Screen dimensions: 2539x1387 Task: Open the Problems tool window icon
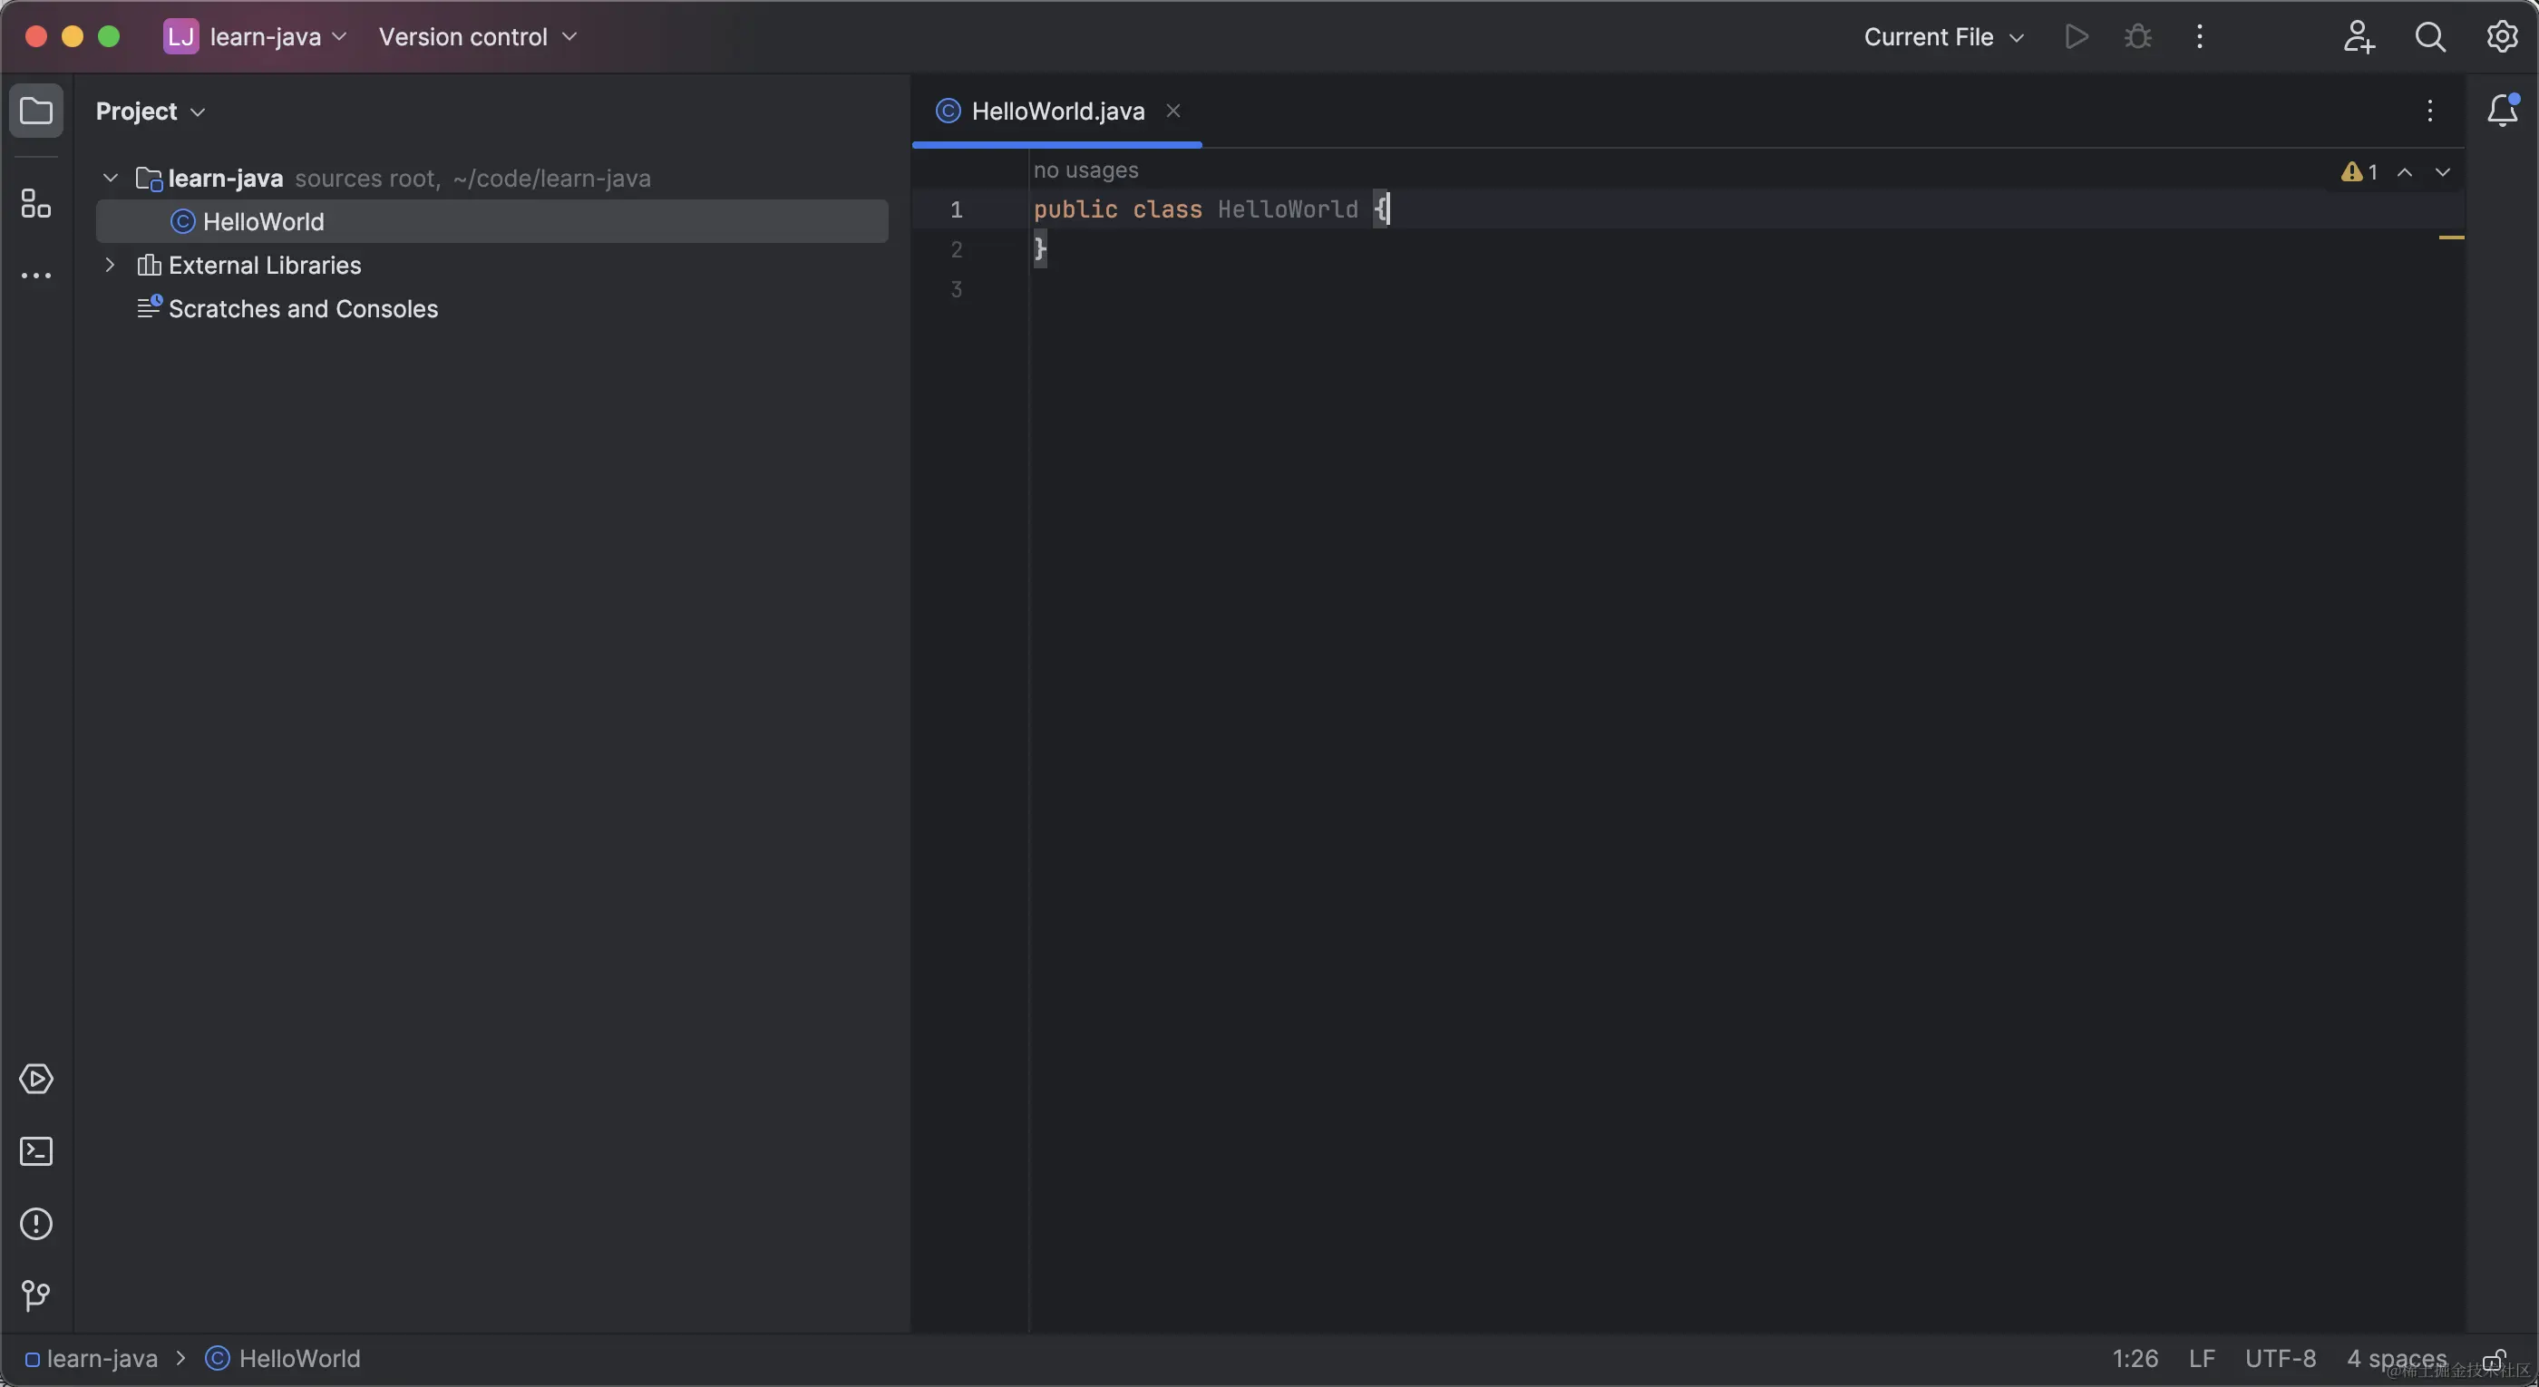coord(35,1224)
